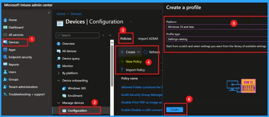Click the Overview info icon

point(59,44)
